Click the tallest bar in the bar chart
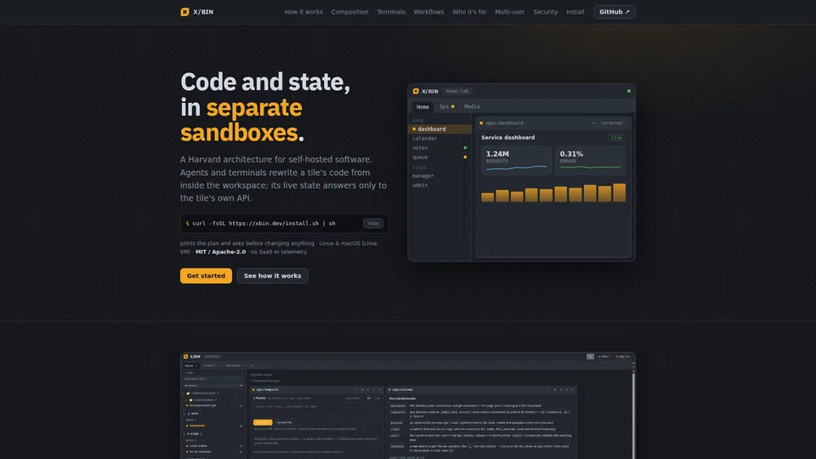Viewport: 816px width, 459px height. 620,193
